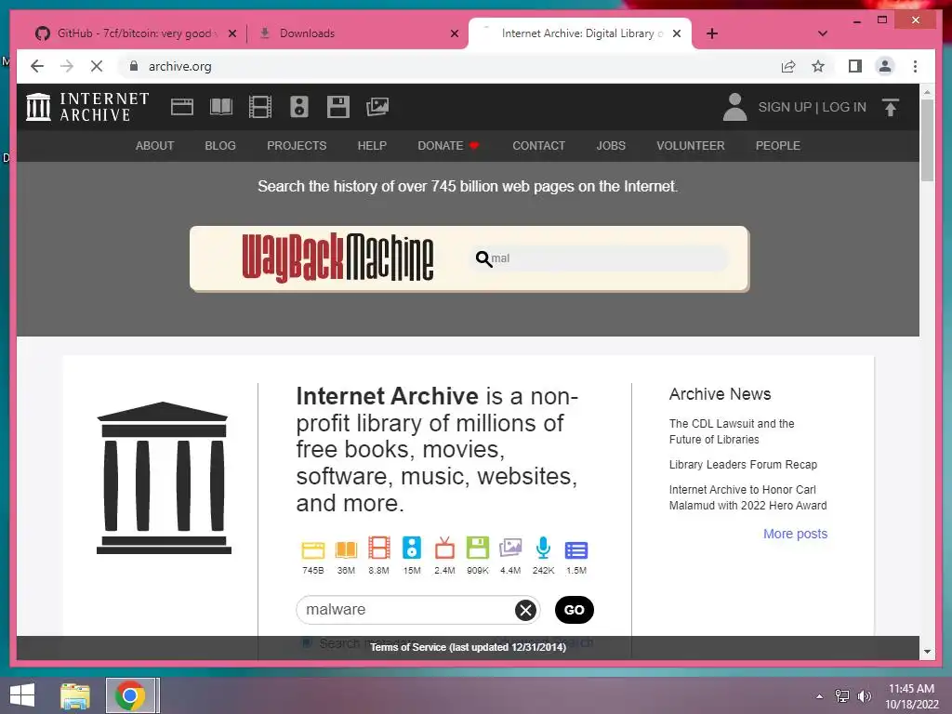Click the share page icon in address bar

point(788,66)
